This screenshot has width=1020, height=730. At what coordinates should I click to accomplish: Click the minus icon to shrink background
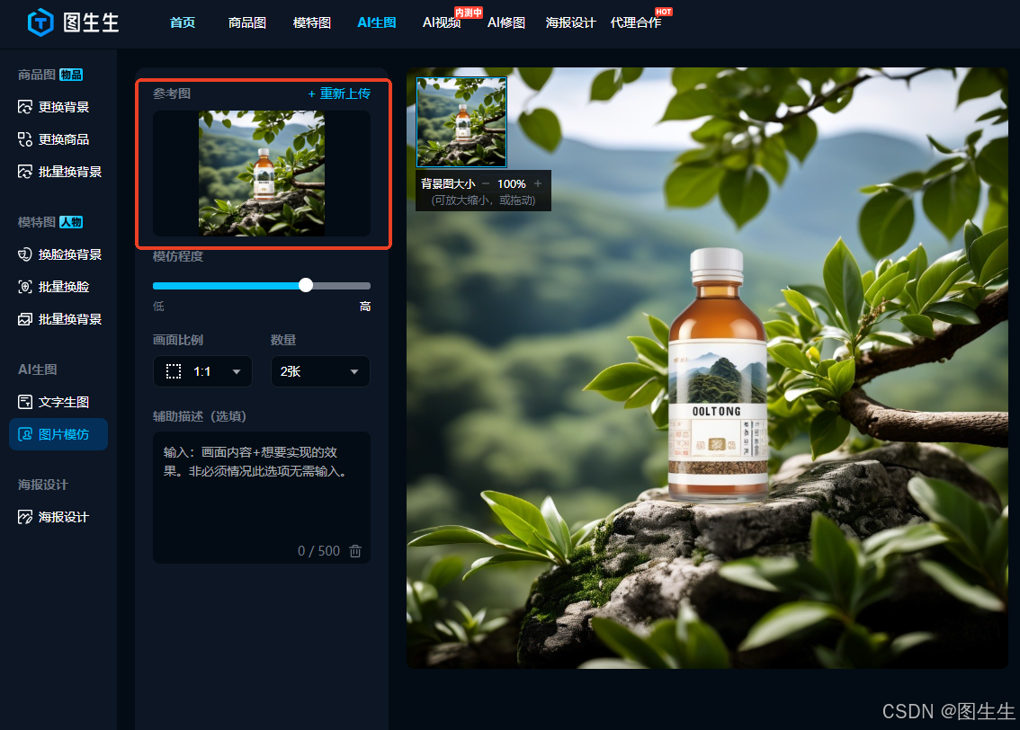pos(486,184)
